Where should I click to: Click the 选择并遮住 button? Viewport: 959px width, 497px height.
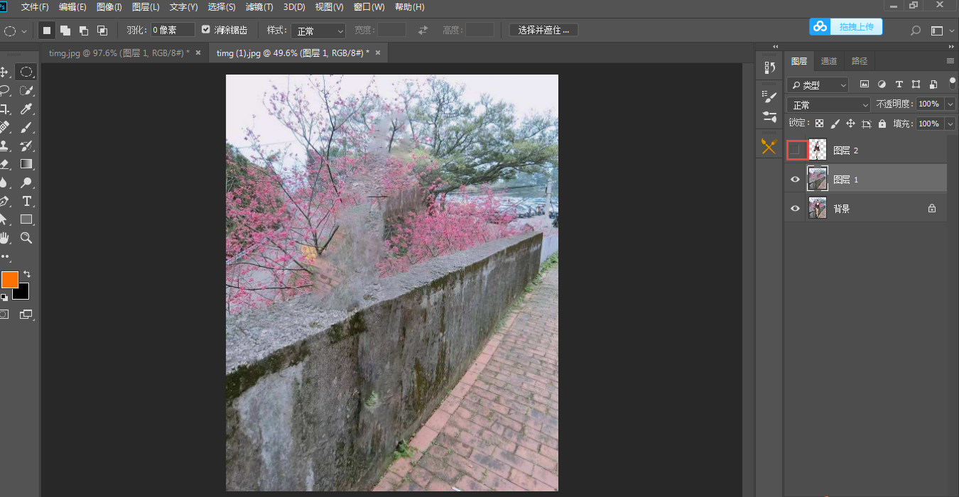543,30
